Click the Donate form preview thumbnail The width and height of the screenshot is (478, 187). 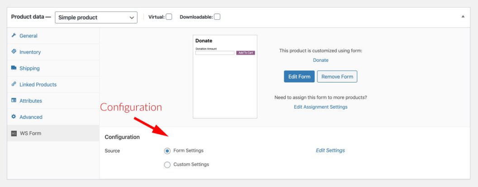(225, 77)
